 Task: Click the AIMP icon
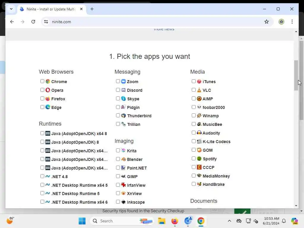[x=199, y=99]
